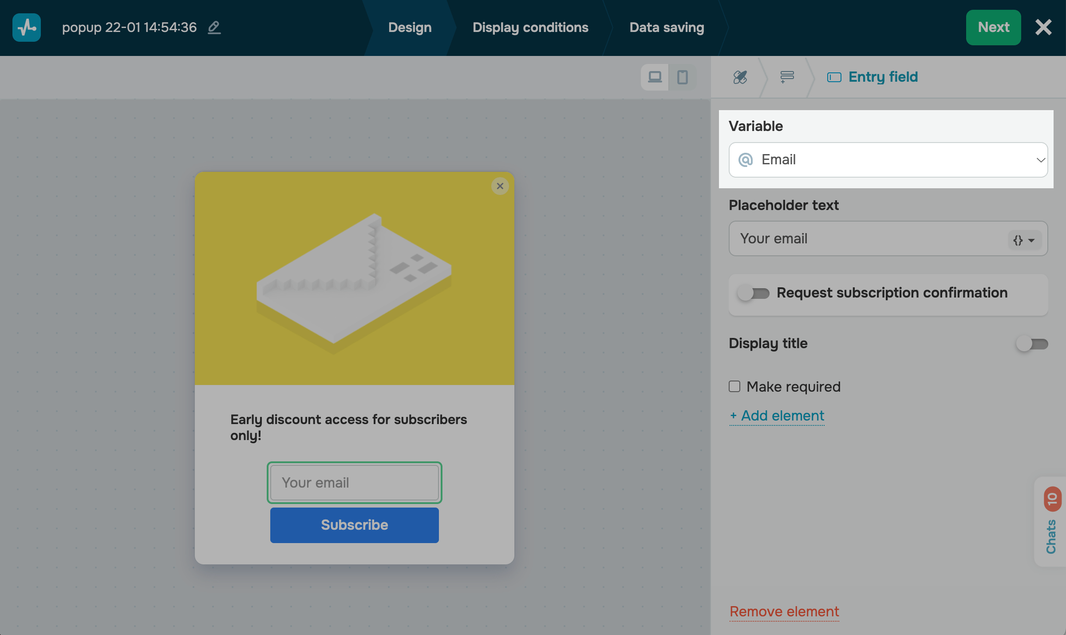Click the Add element link

pyautogui.click(x=777, y=416)
